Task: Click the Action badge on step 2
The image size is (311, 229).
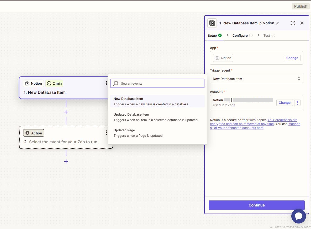Action: click(x=34, y=133)
